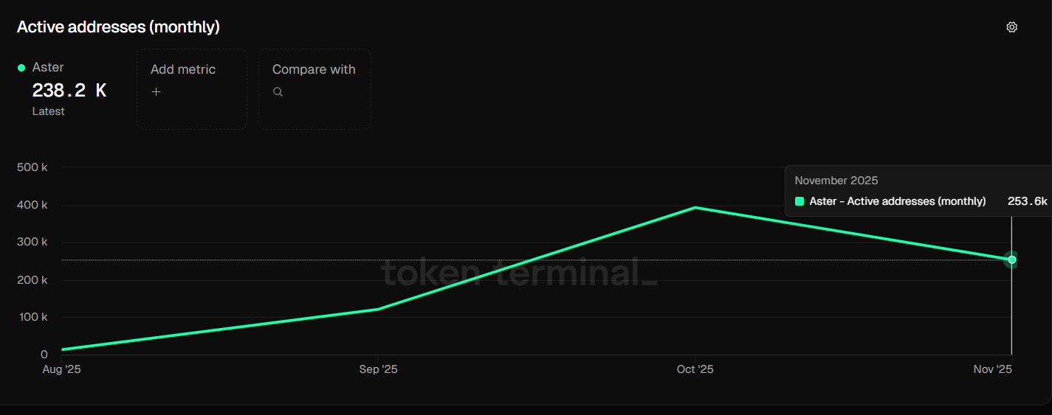Open chart settings gear icon
Image resolution: width=1052 pixels, height=415 pixels.
tap(1011, 27)
